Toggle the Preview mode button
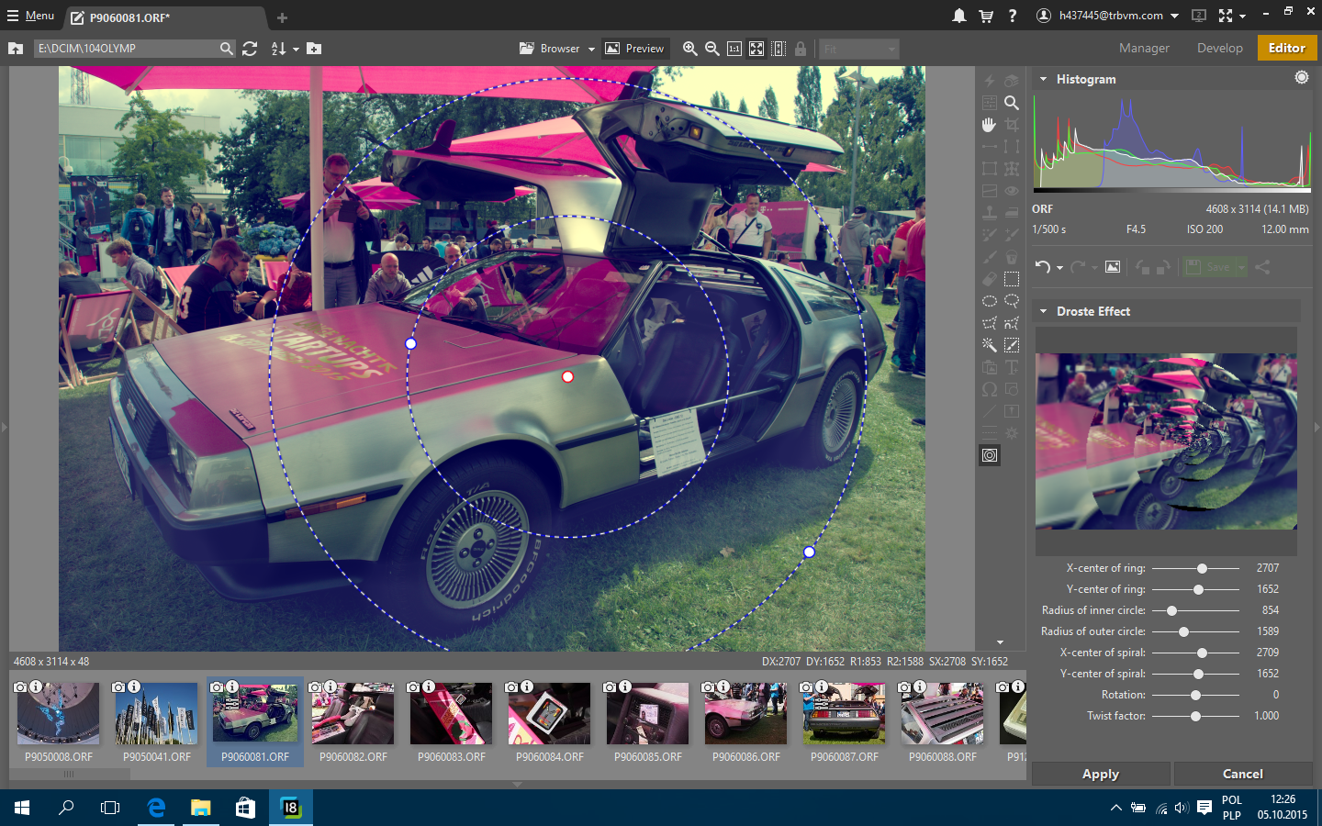 click(x=634, y=49)
